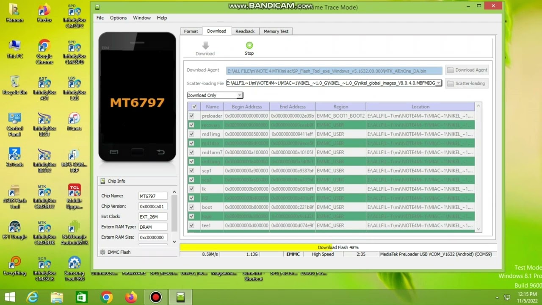Open InfinityBox CM2SP2 shortcut

(x=74, y=16)
